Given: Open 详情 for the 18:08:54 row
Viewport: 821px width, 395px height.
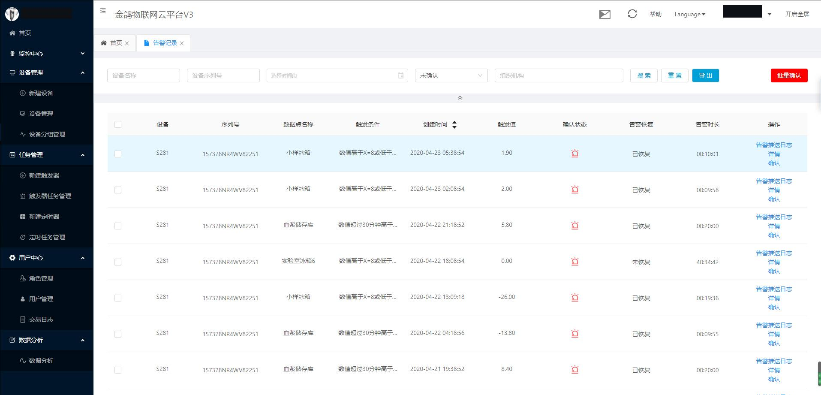Looking at the screenshot, I should pos(774,262).
